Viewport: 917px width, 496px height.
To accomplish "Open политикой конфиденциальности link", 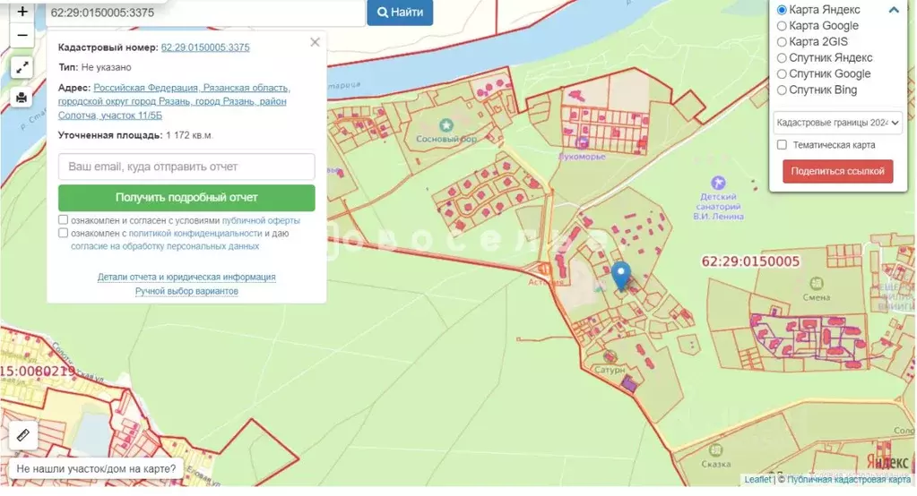I will 195,233.
